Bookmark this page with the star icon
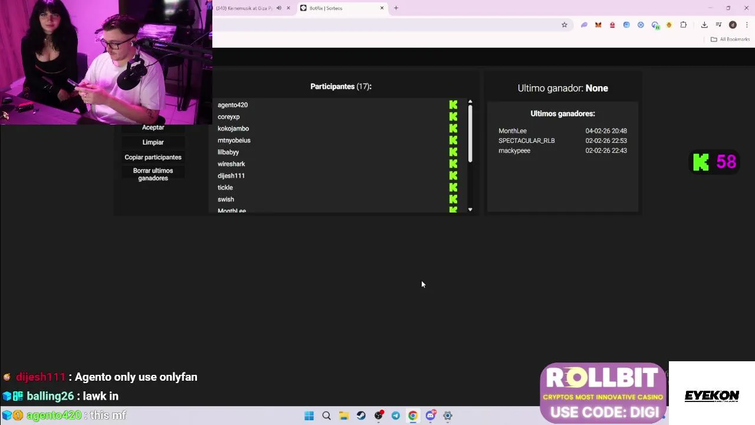This screenshot has width=755, height=425. (564, 25)
